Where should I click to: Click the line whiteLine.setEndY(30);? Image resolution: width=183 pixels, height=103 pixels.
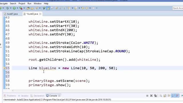(x=52, y=34)
